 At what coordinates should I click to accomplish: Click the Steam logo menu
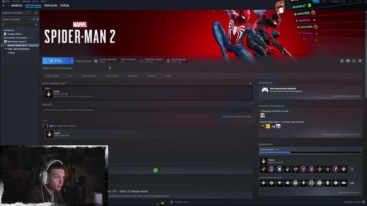pyautogui.click(x=6, y=1)
